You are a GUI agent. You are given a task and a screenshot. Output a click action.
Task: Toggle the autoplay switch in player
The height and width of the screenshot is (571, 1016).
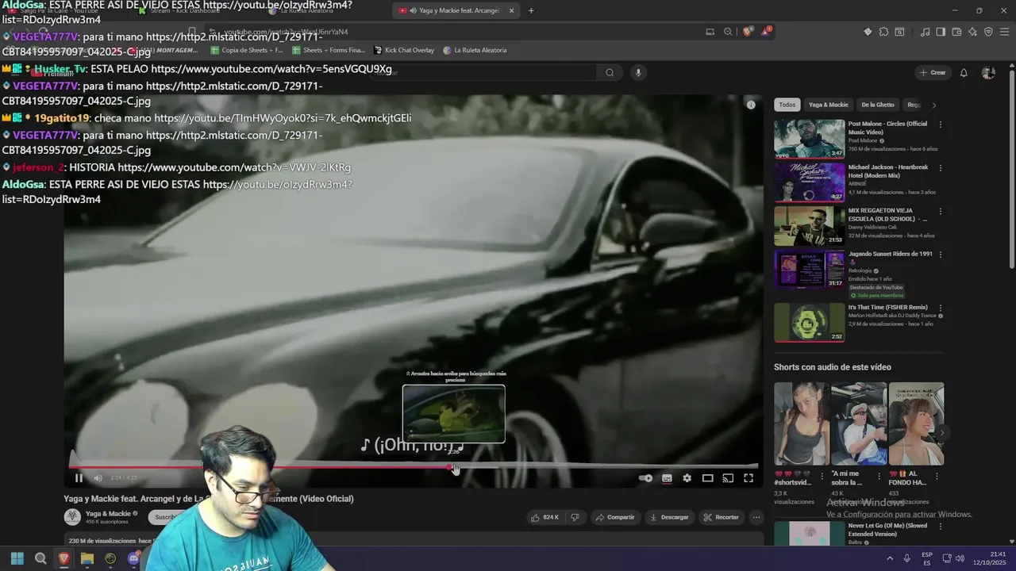click(645, 478)
